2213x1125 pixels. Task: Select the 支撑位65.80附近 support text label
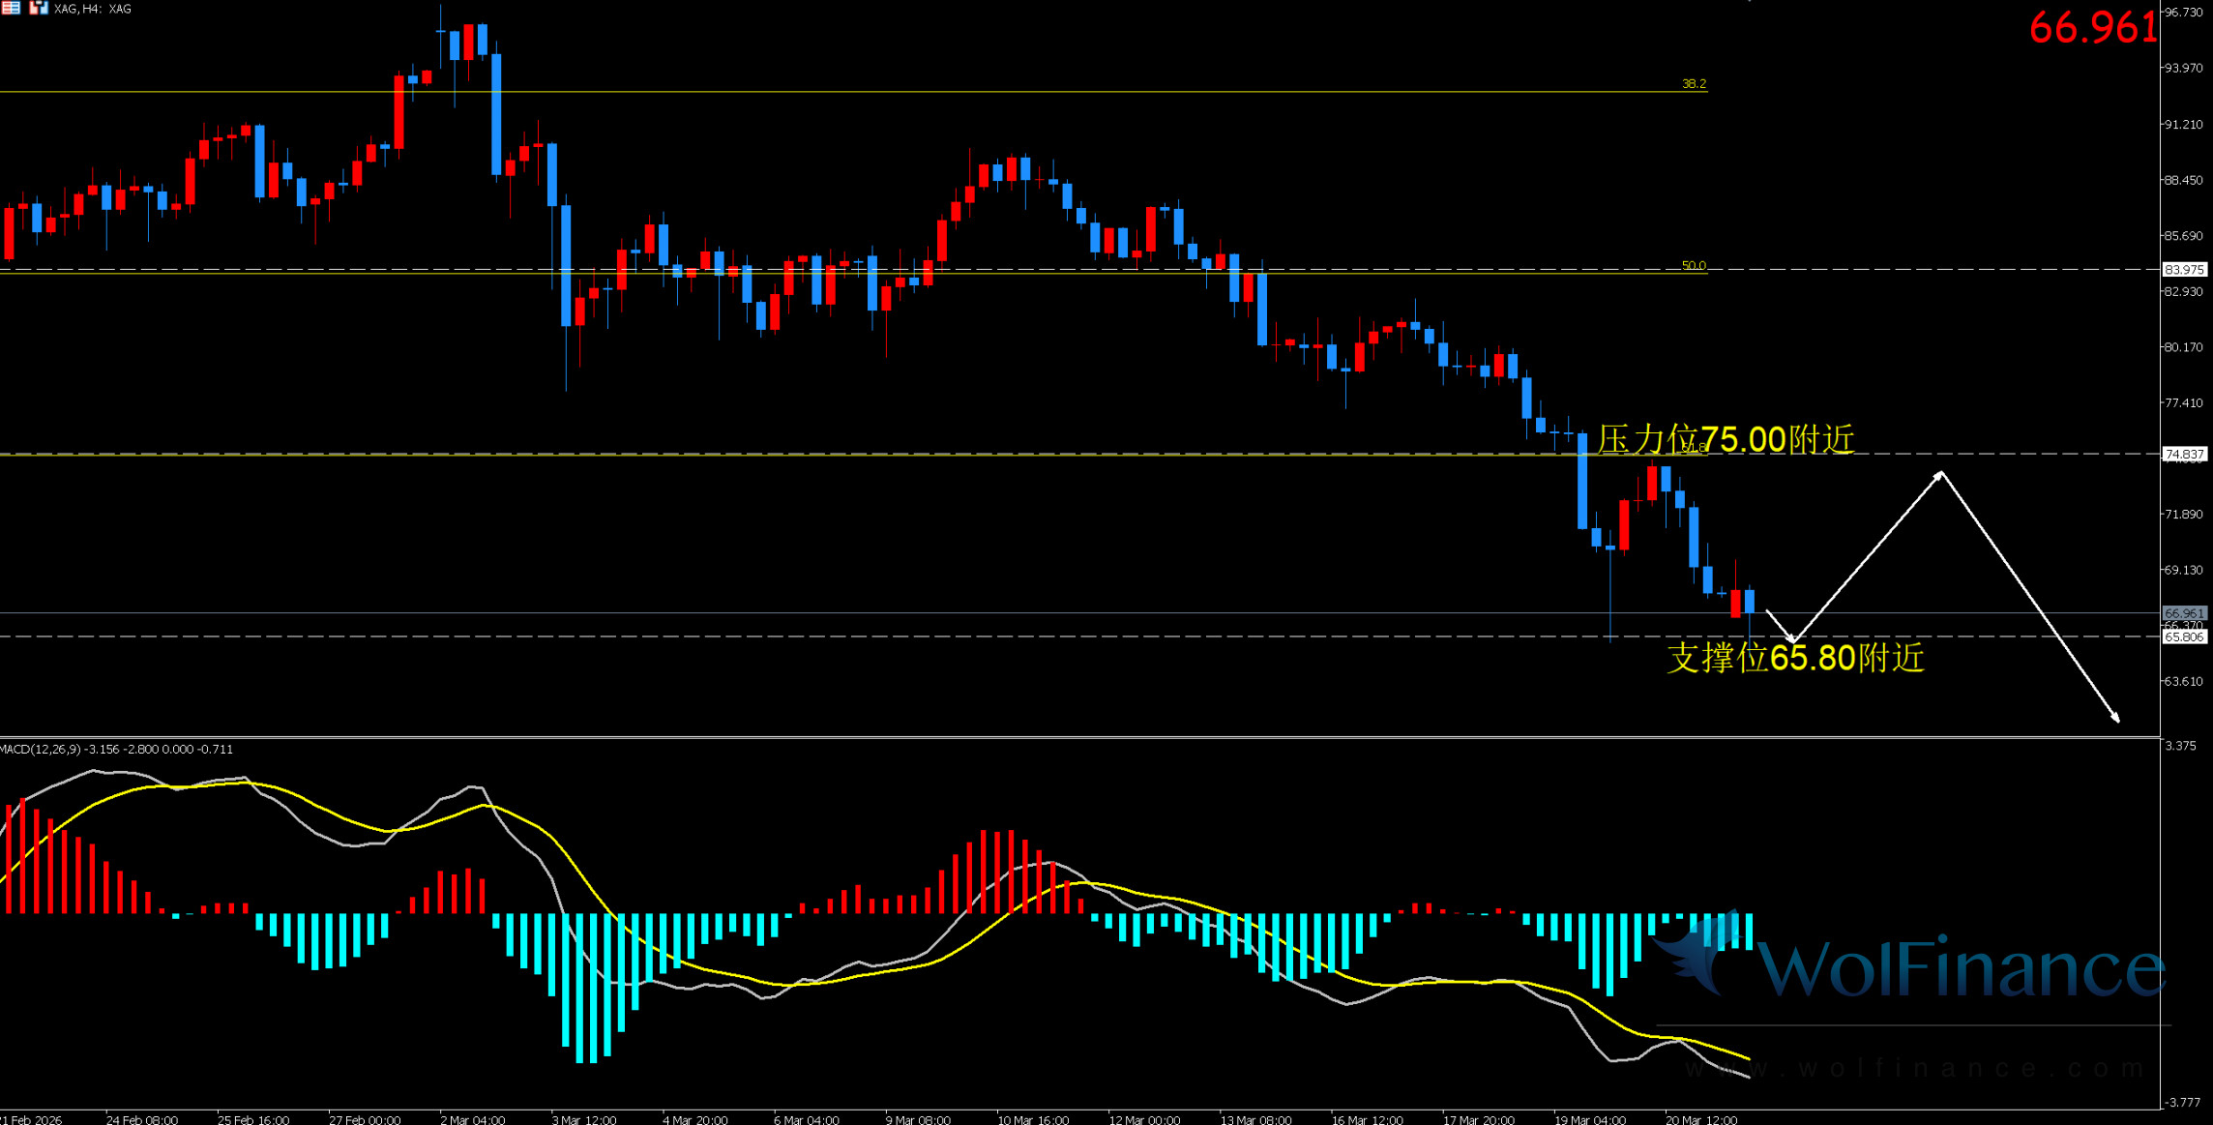tap(1796, 658)
